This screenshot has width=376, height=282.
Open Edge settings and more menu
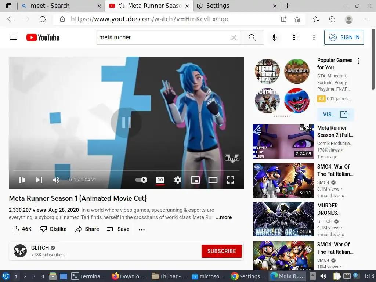click(x=365, y=19)
